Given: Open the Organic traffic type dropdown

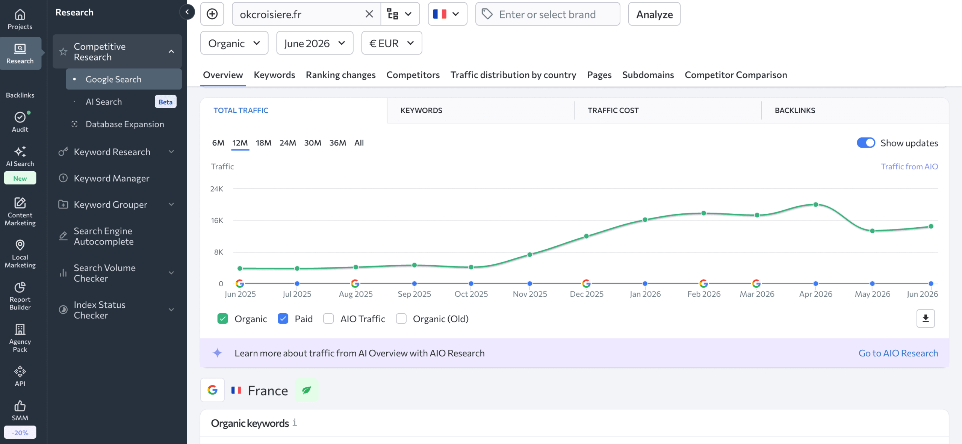Looking at the screenshot, I should coord(234,43).
